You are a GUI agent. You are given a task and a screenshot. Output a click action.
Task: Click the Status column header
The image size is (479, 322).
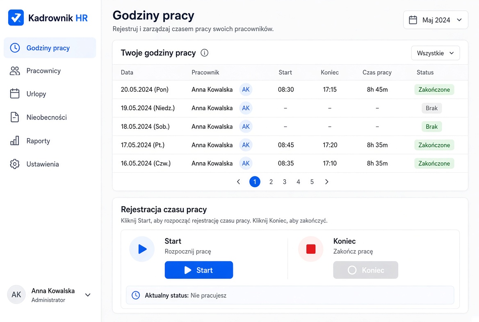coord(425,72)
